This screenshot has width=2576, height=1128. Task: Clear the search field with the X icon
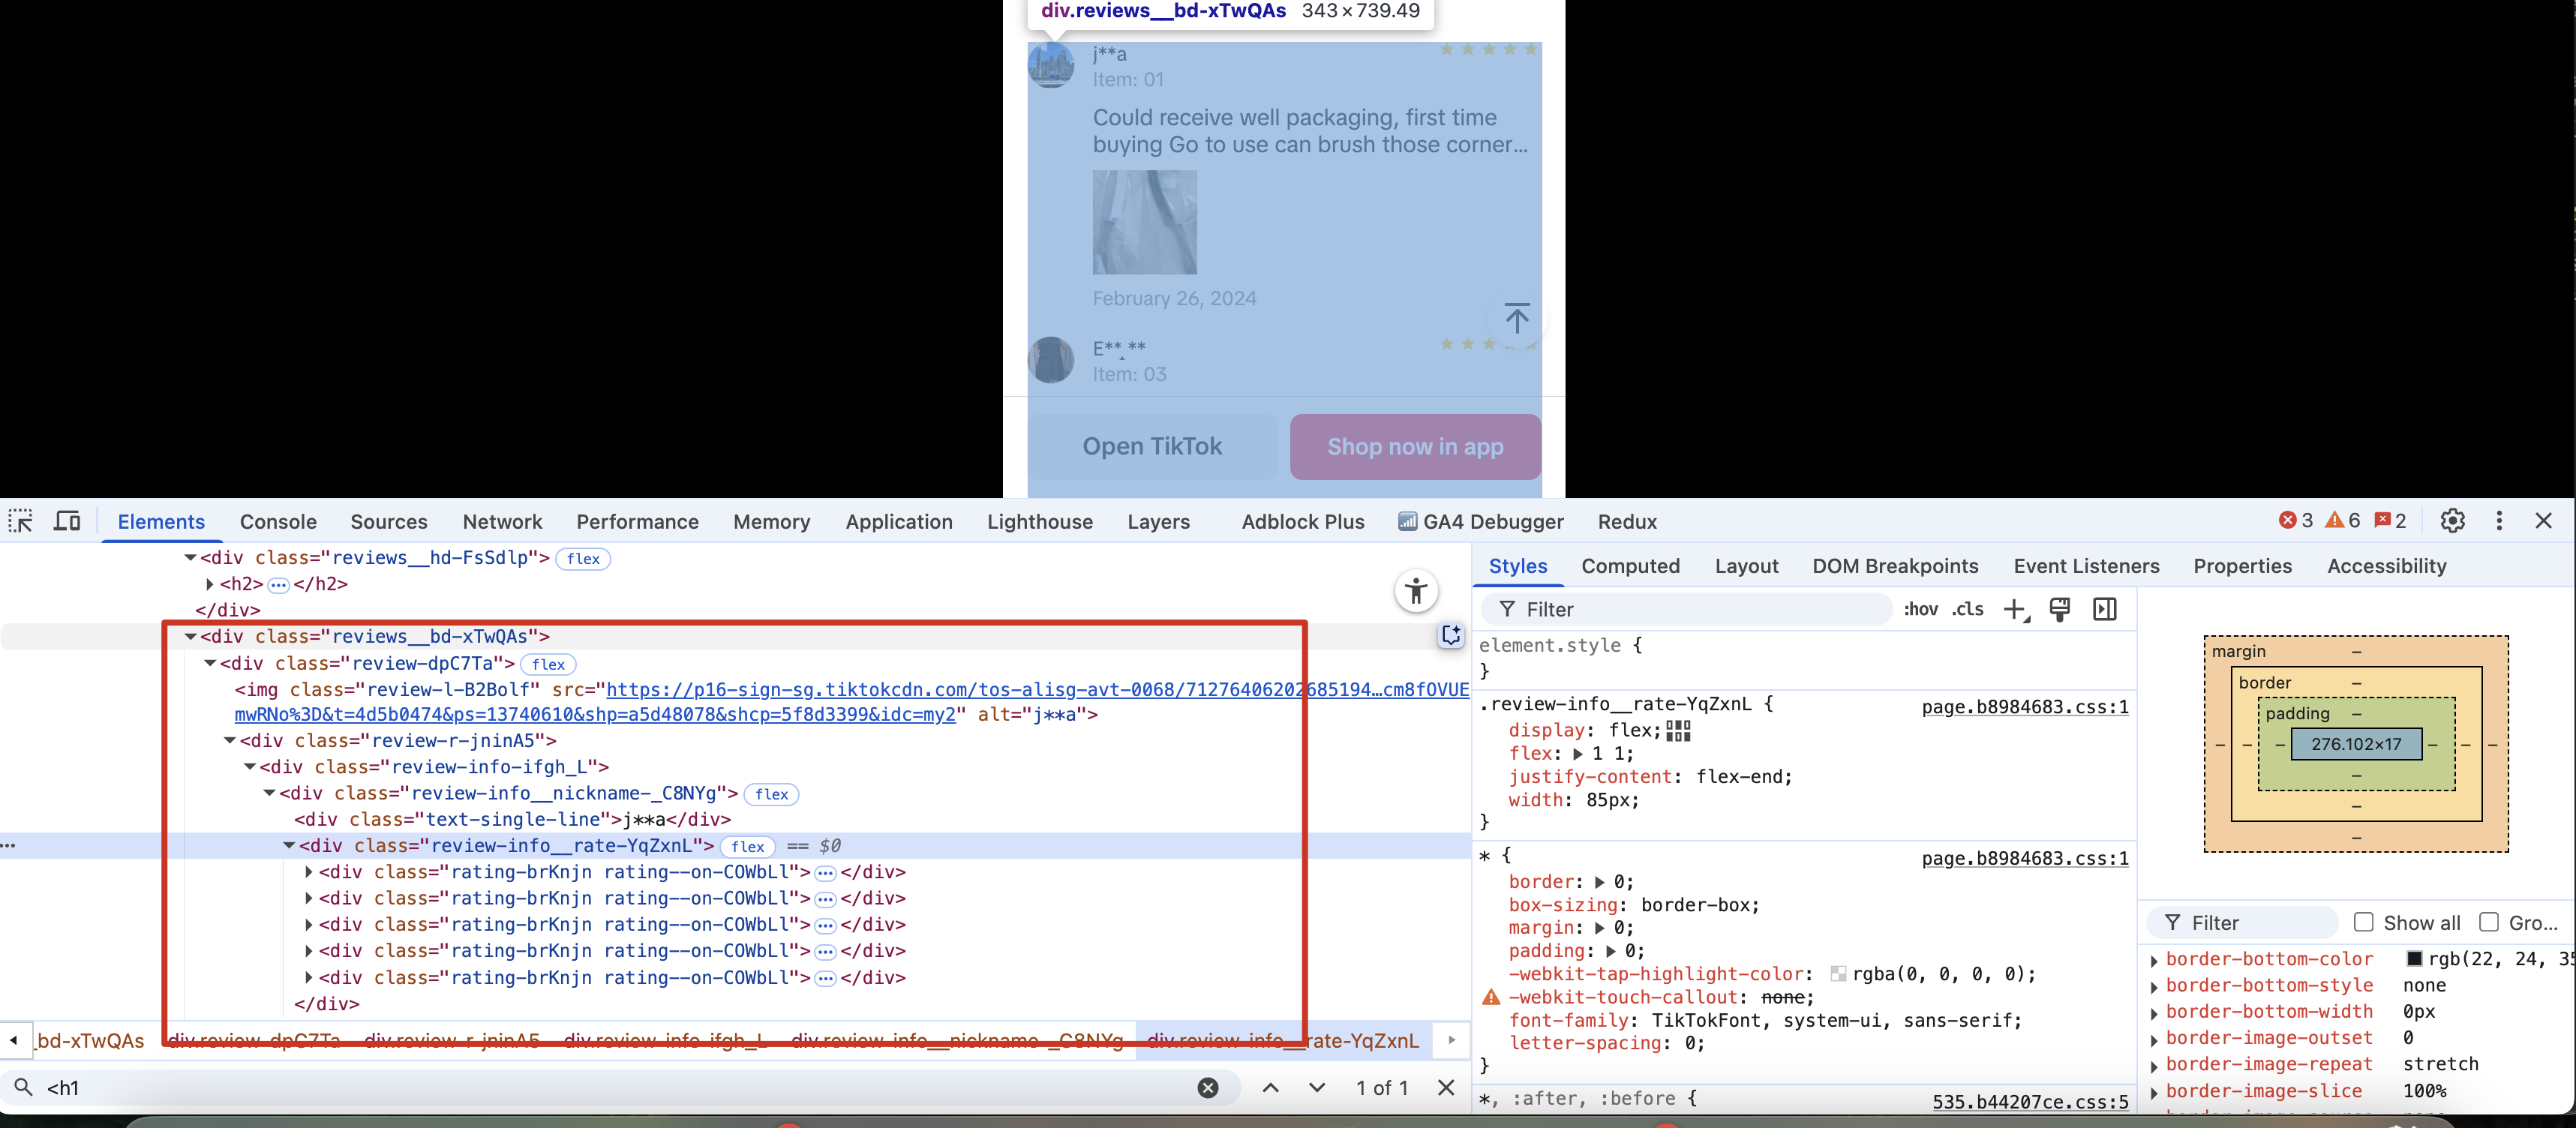[1208, 1088]
